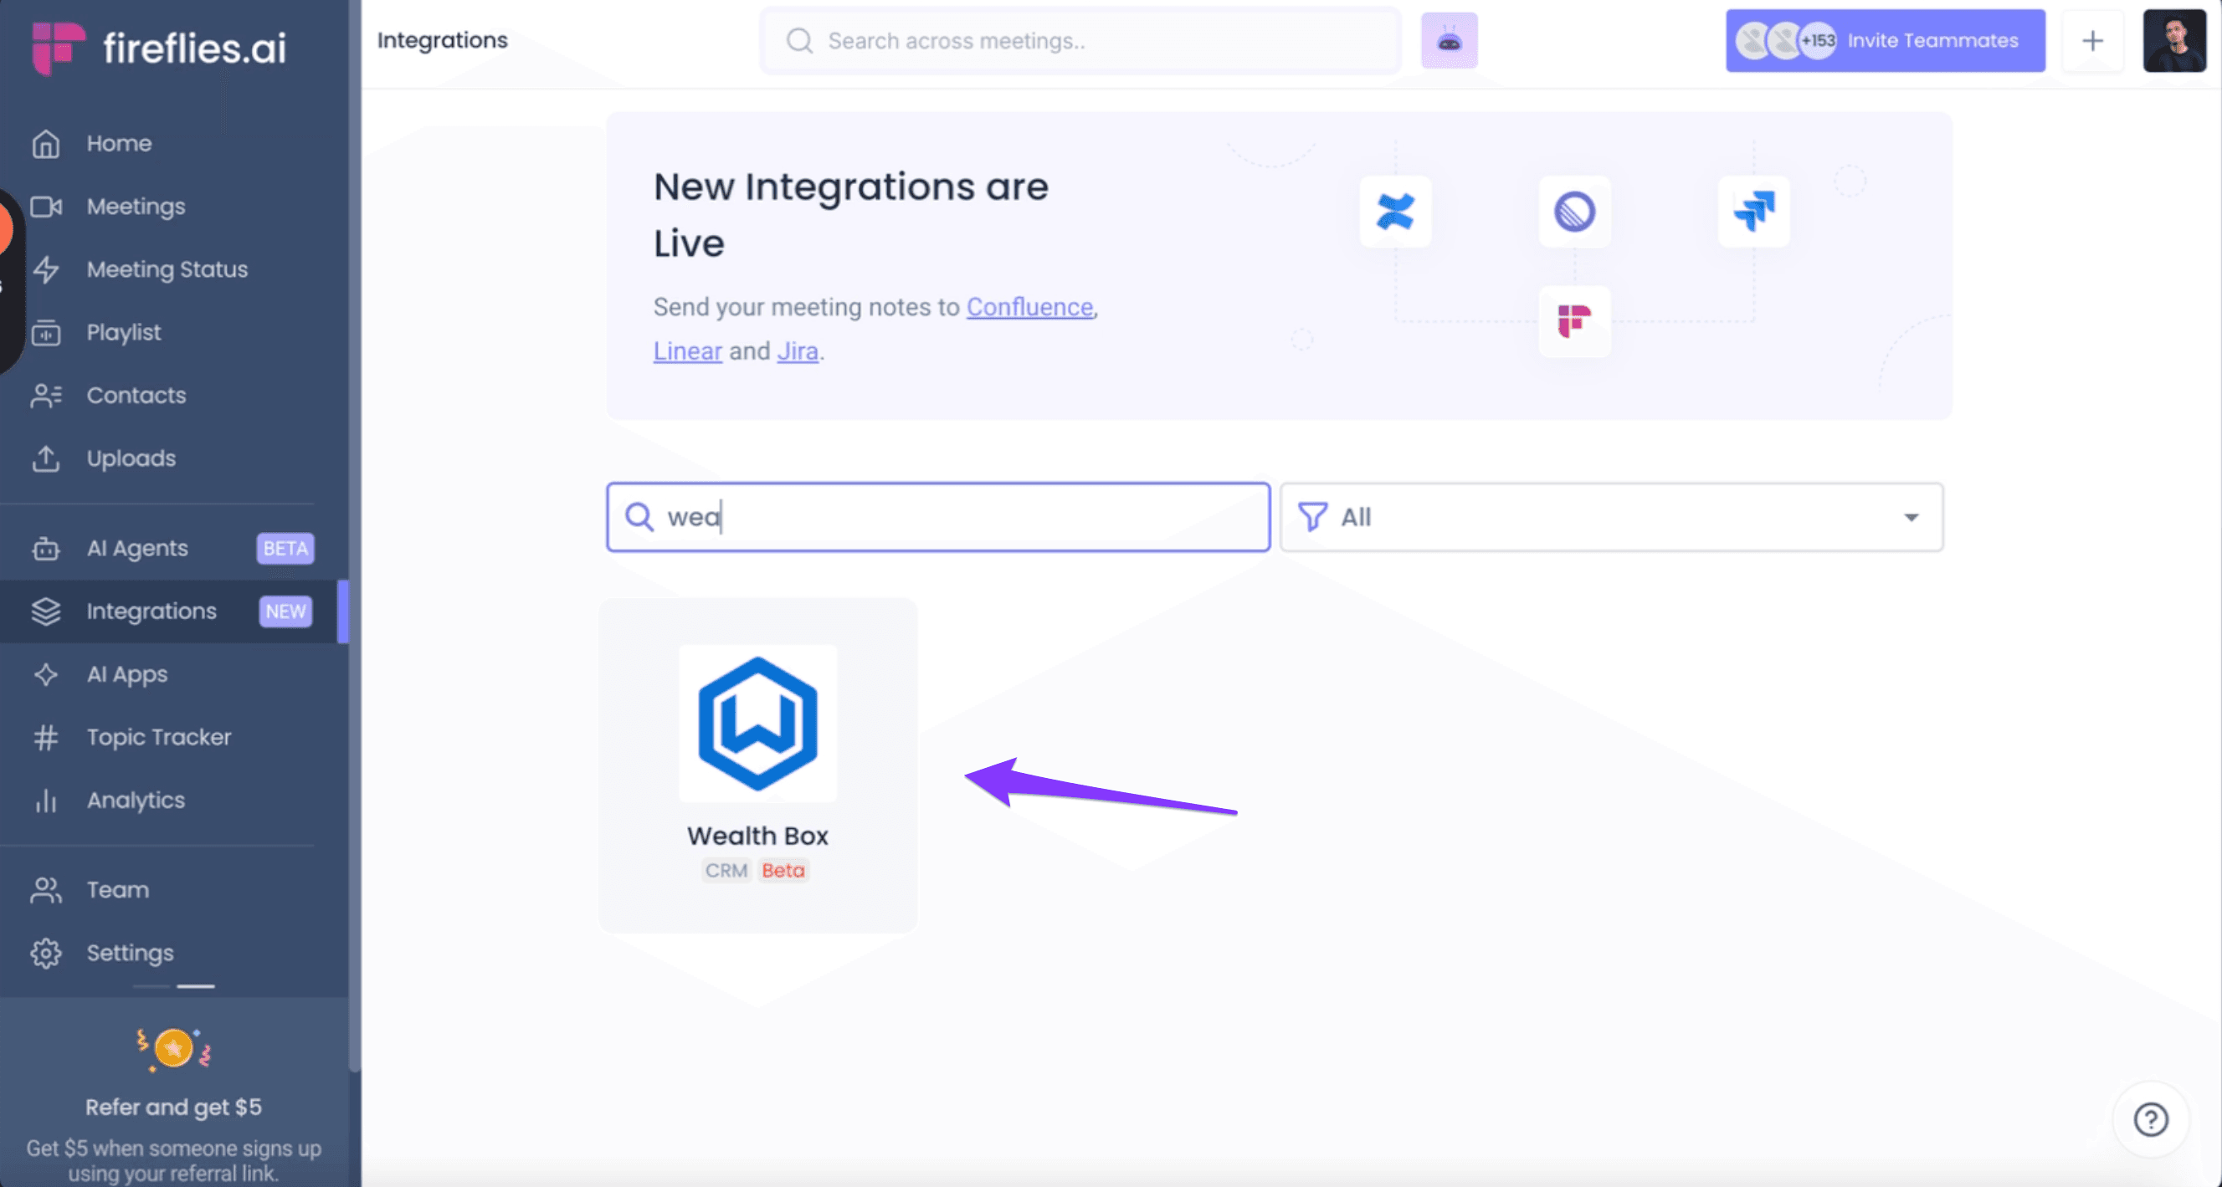The image size is (2222, 1187).
Task: Open the Fred bot assistant icon
Action: (1450, 40)
